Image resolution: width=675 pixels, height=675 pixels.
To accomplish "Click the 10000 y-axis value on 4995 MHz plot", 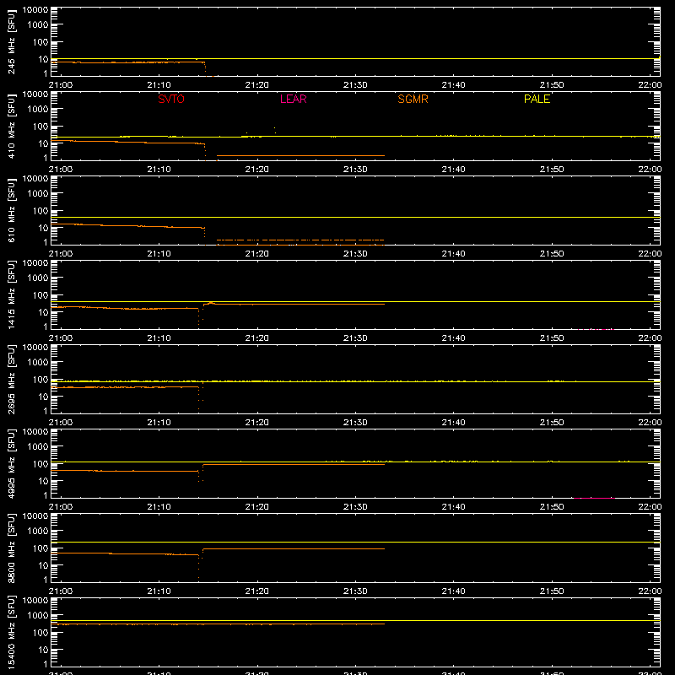I will pyautogui.click(x=35, y=432).
